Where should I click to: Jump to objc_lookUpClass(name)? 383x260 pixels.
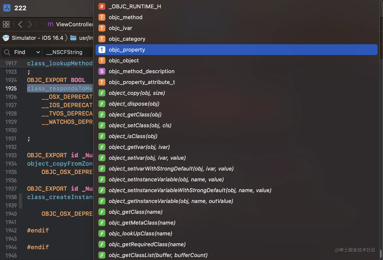tap(236, 233)
